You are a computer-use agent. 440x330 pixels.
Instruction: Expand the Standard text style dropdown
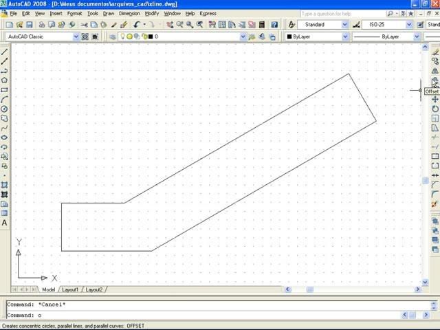[345, 25]
